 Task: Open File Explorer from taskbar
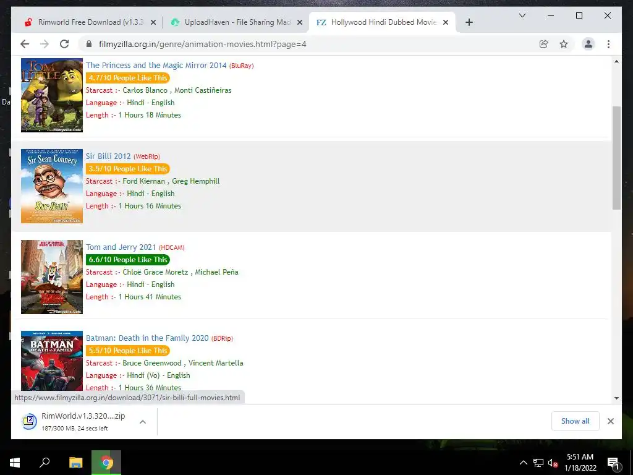tap(75, 463)
